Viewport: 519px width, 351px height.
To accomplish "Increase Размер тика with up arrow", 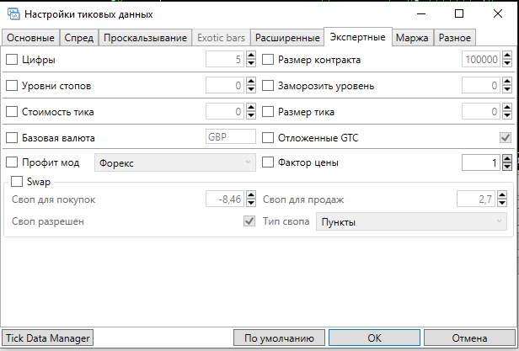I will pyautogui.click(x=507, y=108).
